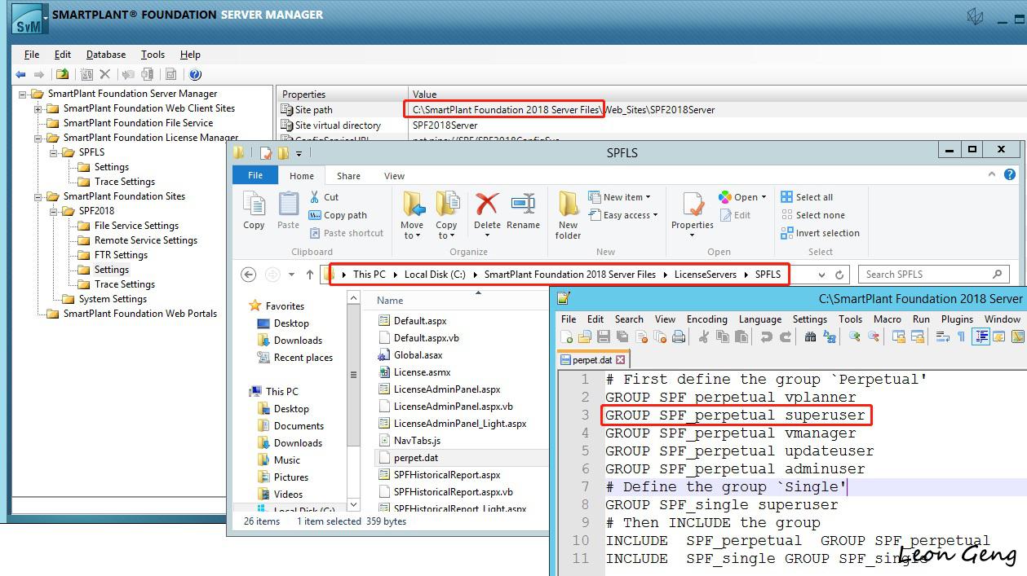The height and width of the screenshot is (576, 1027).
Task: Click Invert selection in the Explorer ribbon
Action: tap(820, 233)
